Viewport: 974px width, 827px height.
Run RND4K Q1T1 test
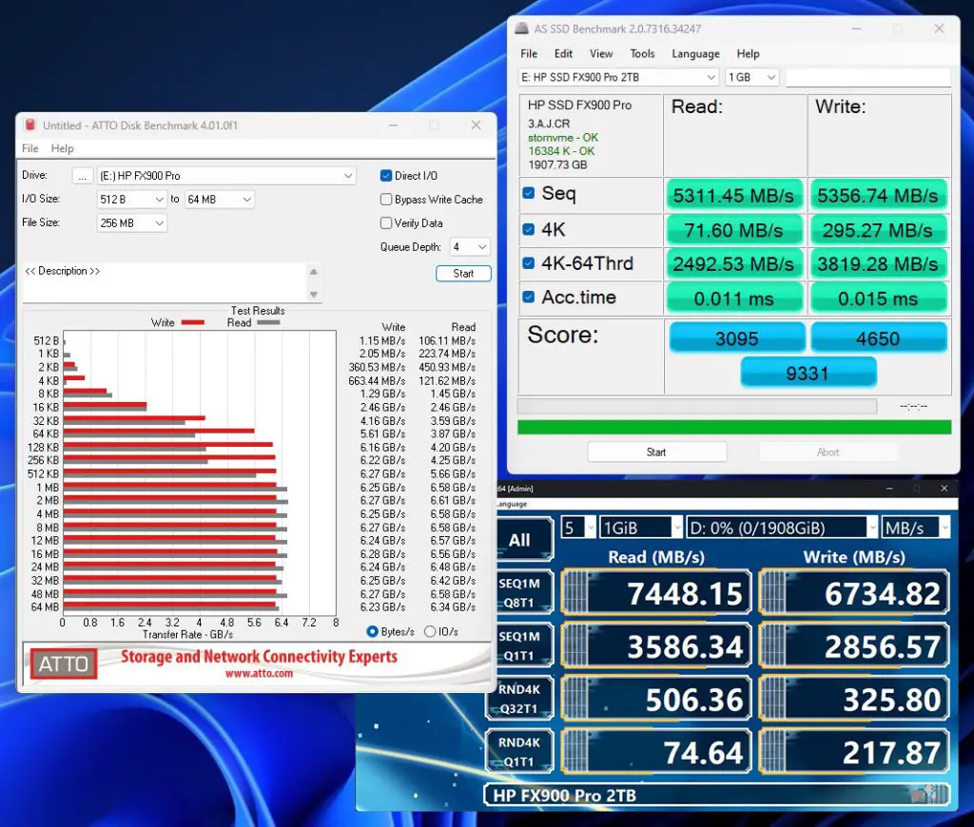coord(519,752)
